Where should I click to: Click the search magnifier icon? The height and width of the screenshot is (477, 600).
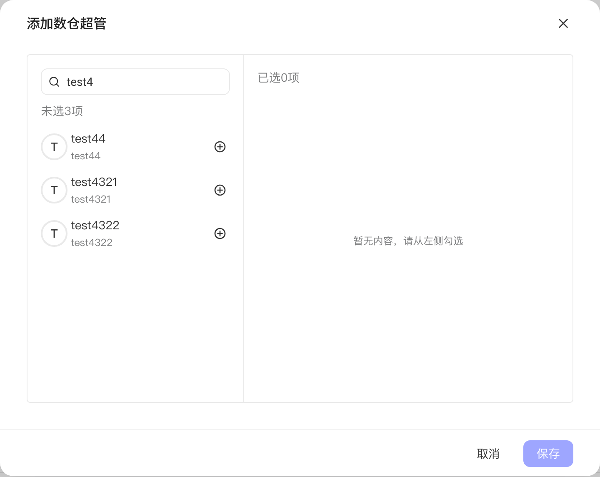[54, 82]
